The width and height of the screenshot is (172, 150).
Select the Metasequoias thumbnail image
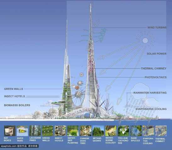coord(98,131)
